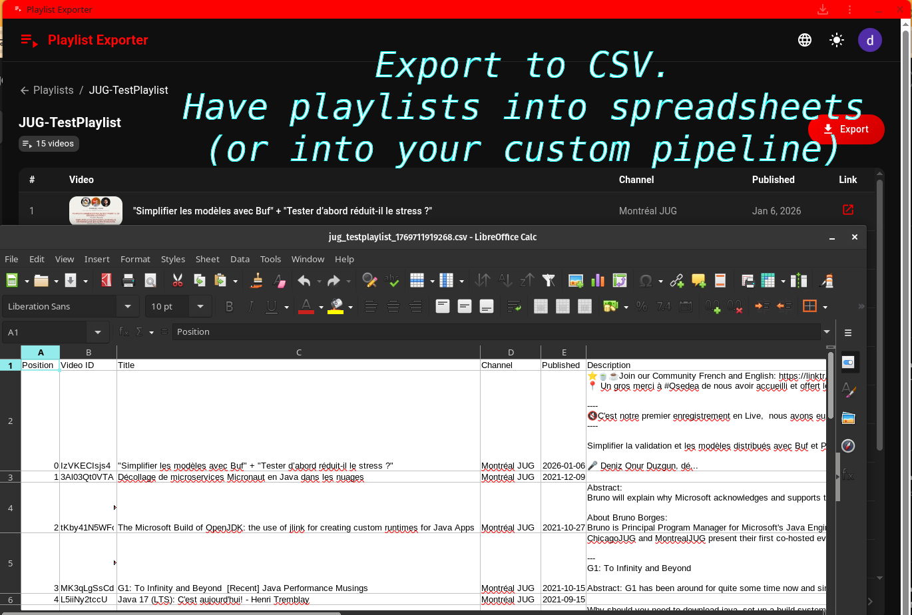Open the Insert menu
Viewport: 912px width, 615px height.
pyautogui.click(x=97, y=259)
